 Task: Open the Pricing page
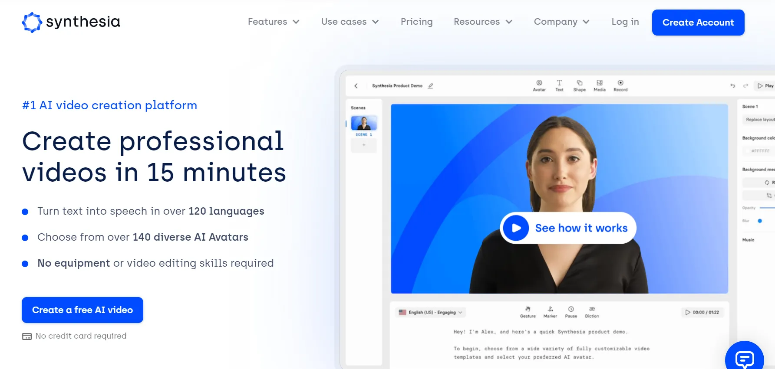pyautogui.click(x=416, y=22)
